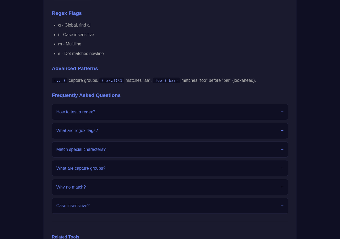Click the "Related Tools" heading
The image size is (340, 239).
point(66,237)
